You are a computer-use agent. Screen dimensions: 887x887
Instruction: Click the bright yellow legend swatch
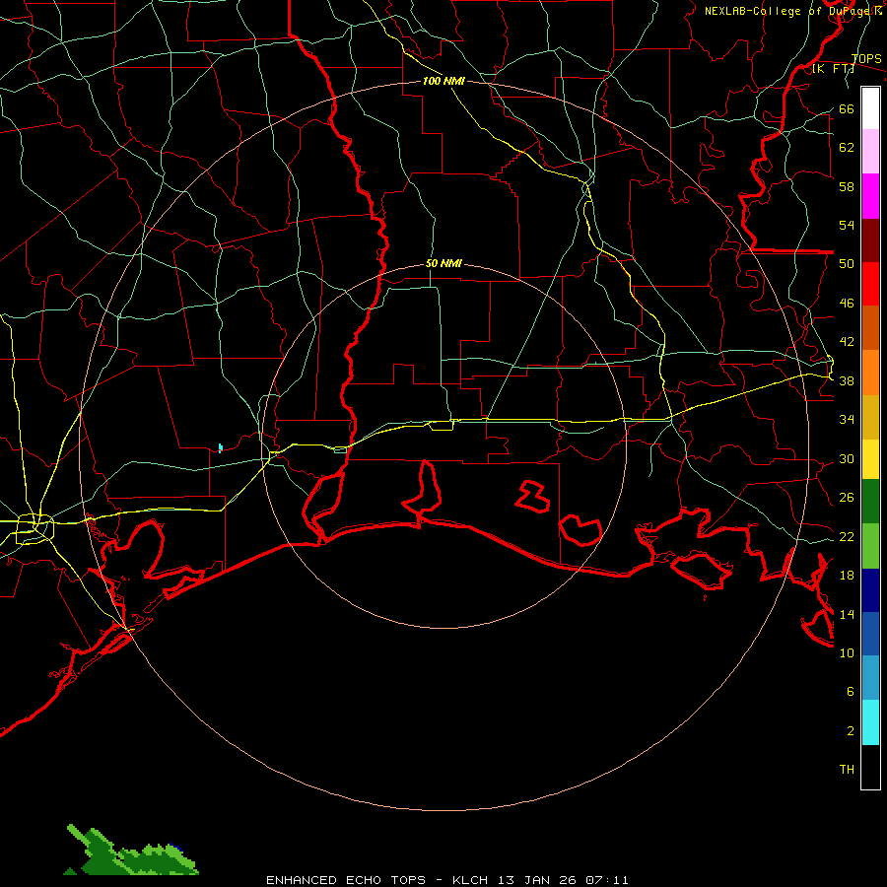870,459
